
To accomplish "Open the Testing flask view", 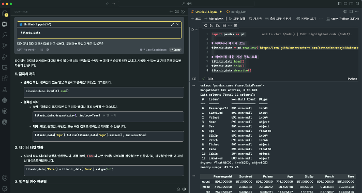I will click(5, 90).
